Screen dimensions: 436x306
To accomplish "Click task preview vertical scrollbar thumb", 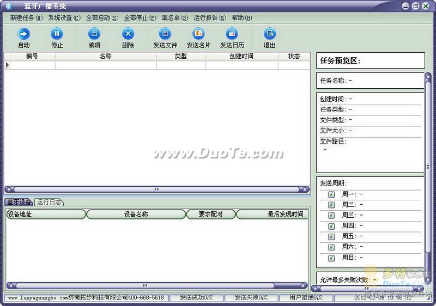I will [x=428, y=167].
